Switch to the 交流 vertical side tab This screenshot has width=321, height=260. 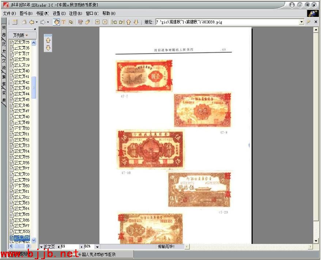click(4, 64)
